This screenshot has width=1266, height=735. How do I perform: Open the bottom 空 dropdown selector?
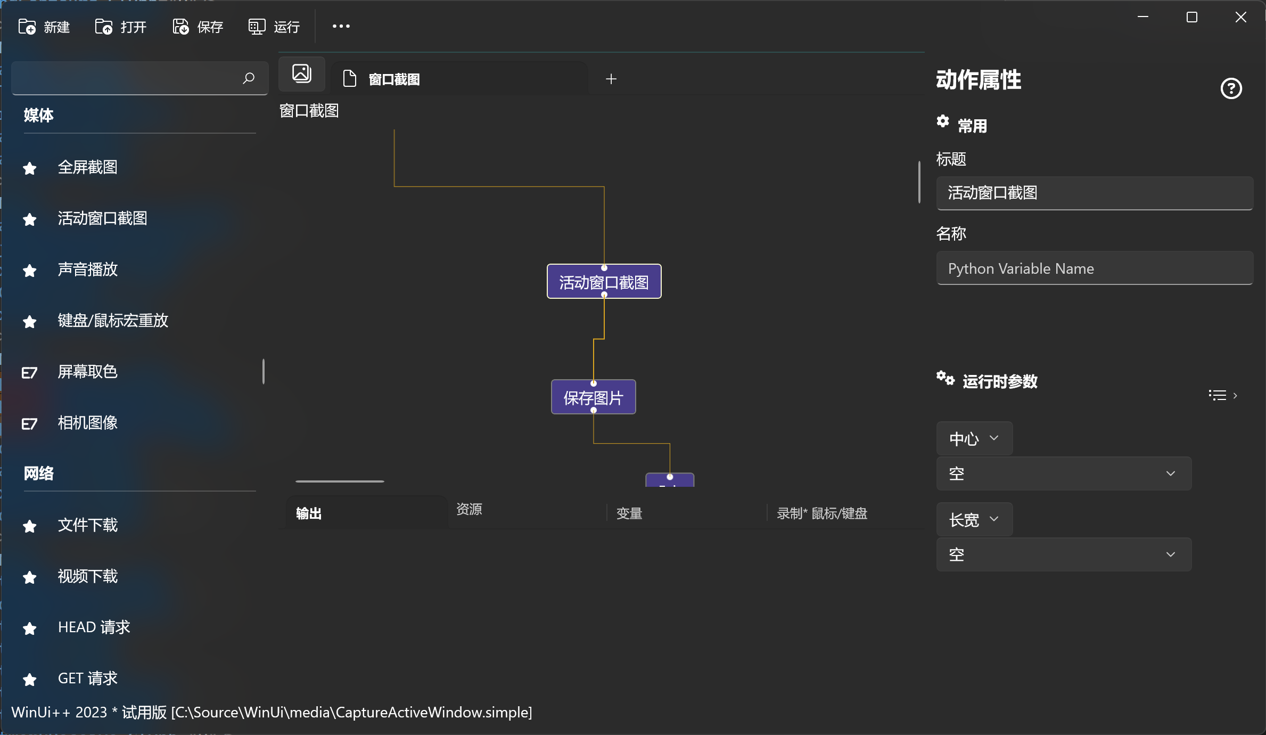[1063, 554]
